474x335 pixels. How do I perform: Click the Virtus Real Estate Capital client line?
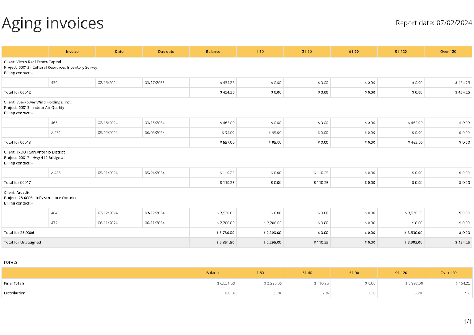[x=33, y=62]
